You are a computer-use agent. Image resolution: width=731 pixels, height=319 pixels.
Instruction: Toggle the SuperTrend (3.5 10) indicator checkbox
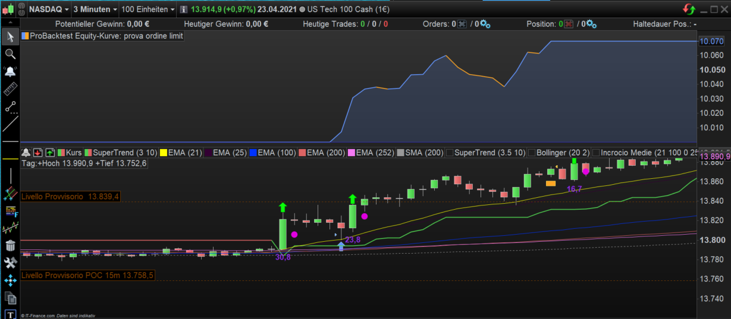[450, 153]
